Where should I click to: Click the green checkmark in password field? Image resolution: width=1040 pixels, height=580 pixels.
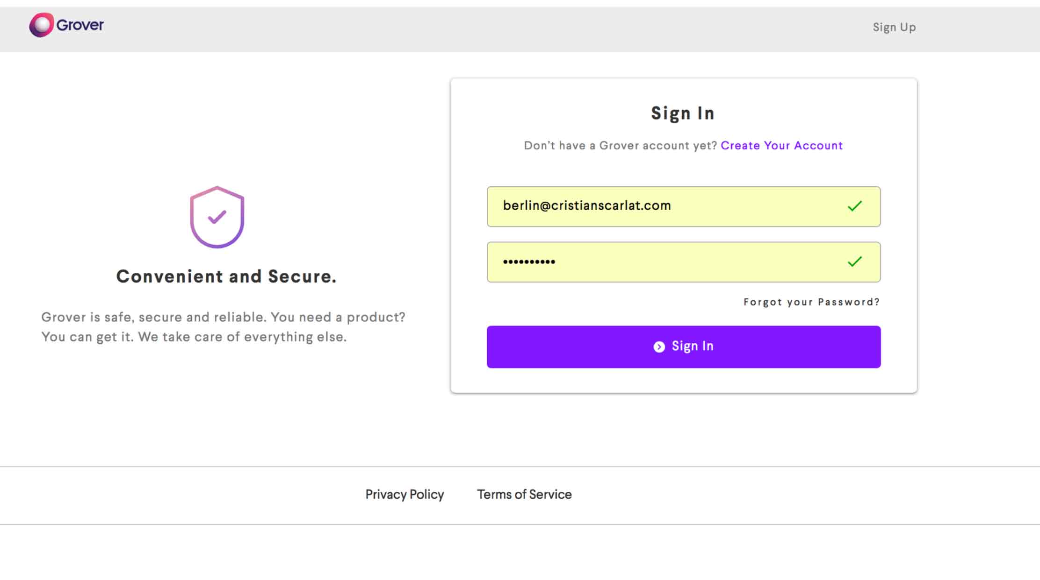(855, 262)
